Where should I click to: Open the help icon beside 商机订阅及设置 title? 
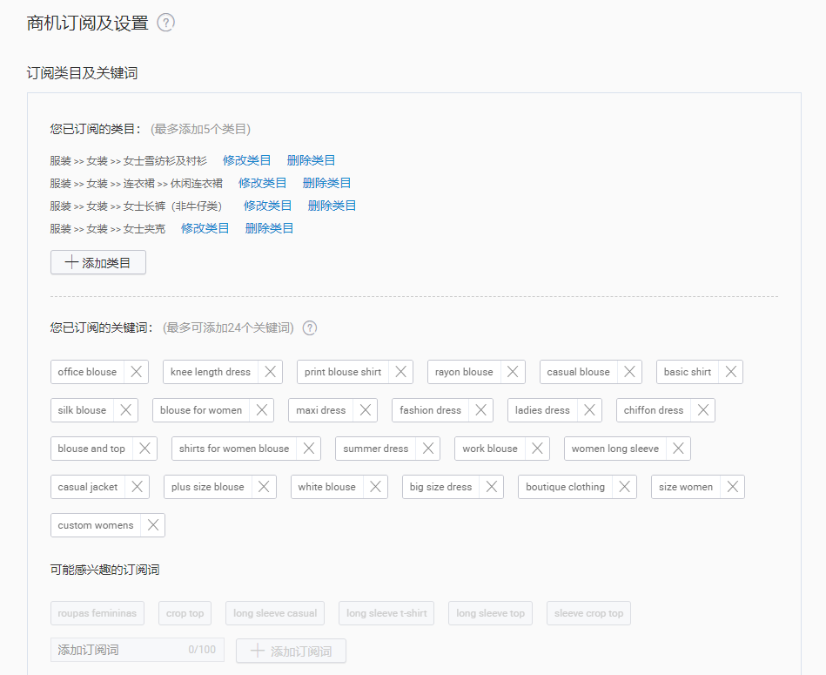point(165,24)
